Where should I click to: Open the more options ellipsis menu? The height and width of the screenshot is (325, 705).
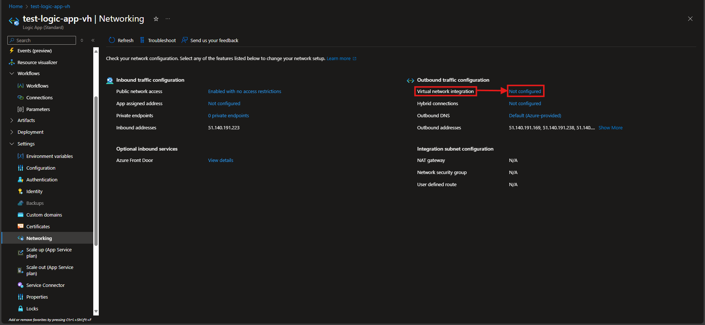click(x=168, y=19)
